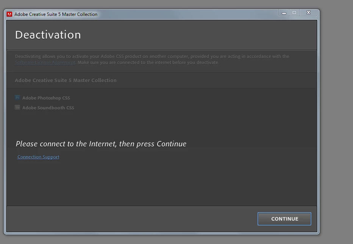Click the Deactivation heading
Image resolution: width=353 pixels, height=244 pixels.
click(48, 35)
